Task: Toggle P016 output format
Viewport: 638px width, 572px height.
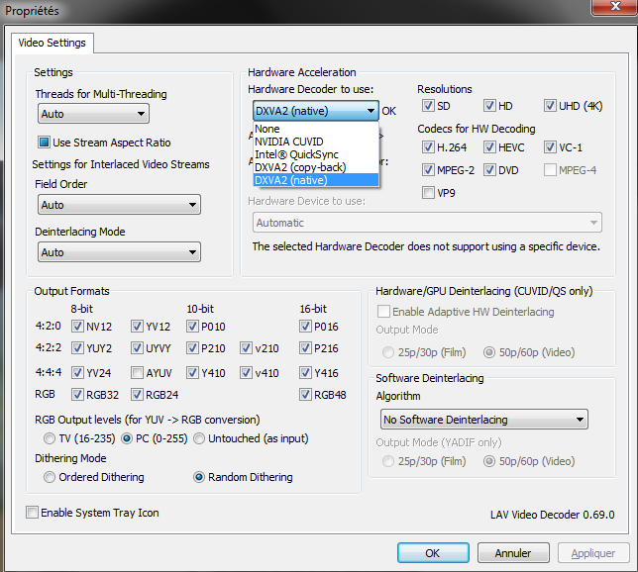Action: [x=305, y=326]
